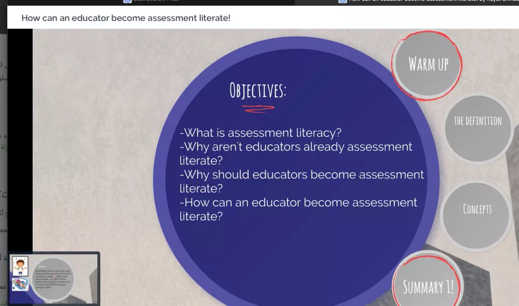Click the small colorful picture below the cartoon boy
Screen dimensions: 519x306
tap(20, 284)
